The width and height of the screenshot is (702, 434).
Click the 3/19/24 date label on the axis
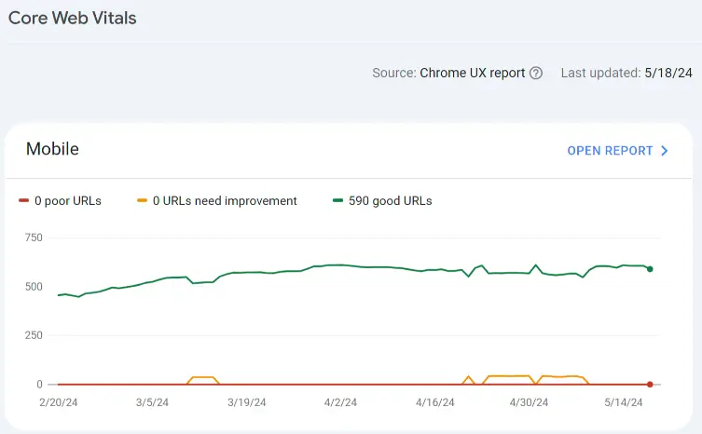(x=246, y=402)
